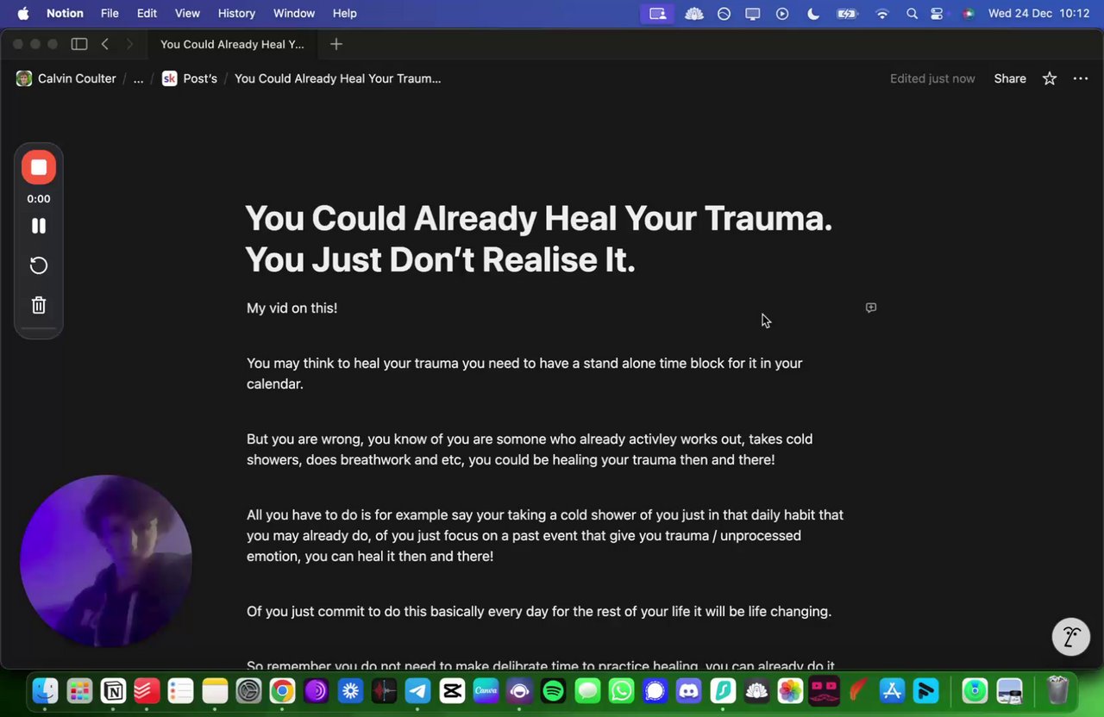The width and height of the screenshot is (1104, 717).
Task: Pause the recording
Action: tap(39, 226)
